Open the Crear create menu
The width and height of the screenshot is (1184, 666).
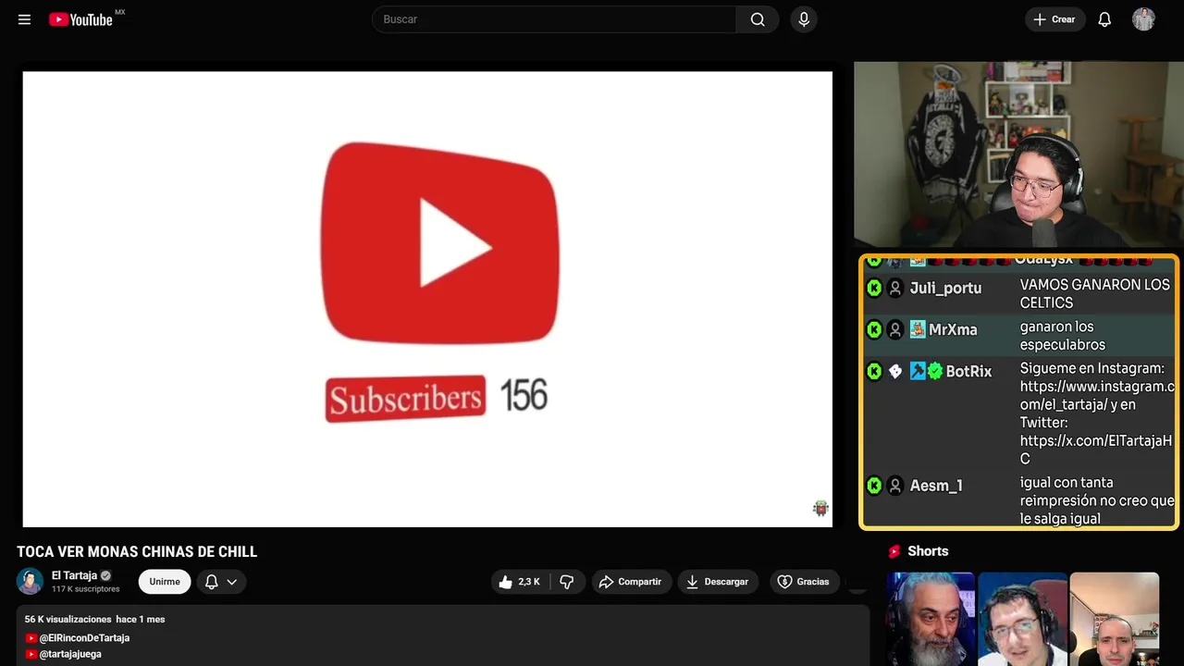coord(1054,19)
